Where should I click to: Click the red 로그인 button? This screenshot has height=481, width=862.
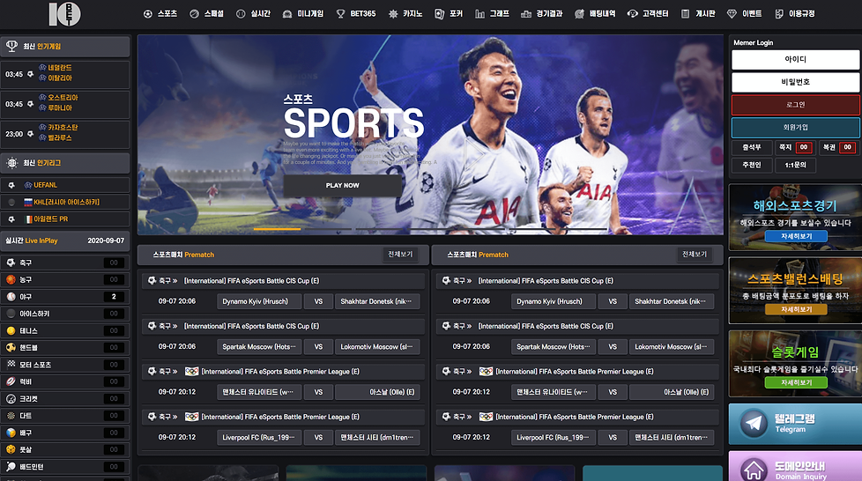tap(796, 105)
